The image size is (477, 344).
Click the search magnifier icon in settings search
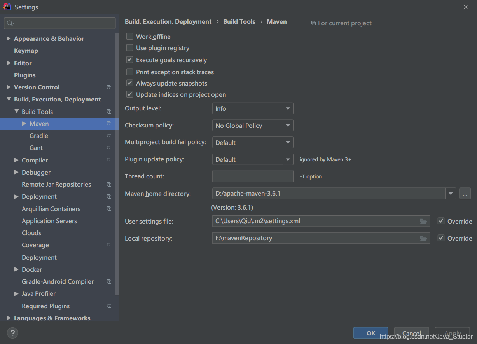click(10, 23)
